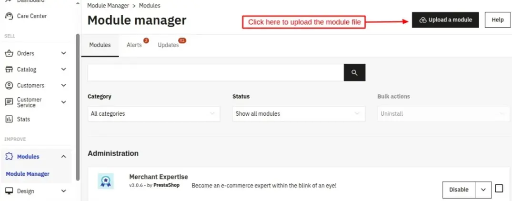Click the Customers person icon
This screenshot has width=512, height=201.
9,85
